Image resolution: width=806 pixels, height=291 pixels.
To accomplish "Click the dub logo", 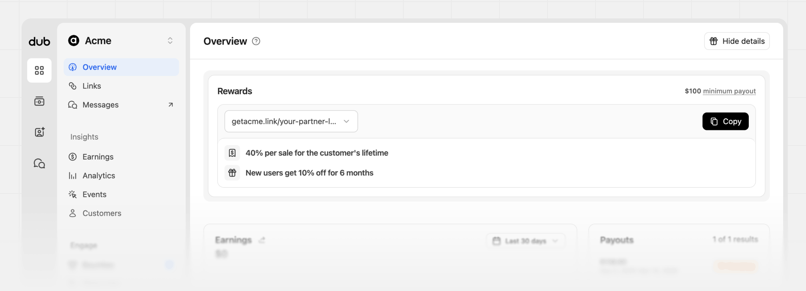I will (39, 41).
